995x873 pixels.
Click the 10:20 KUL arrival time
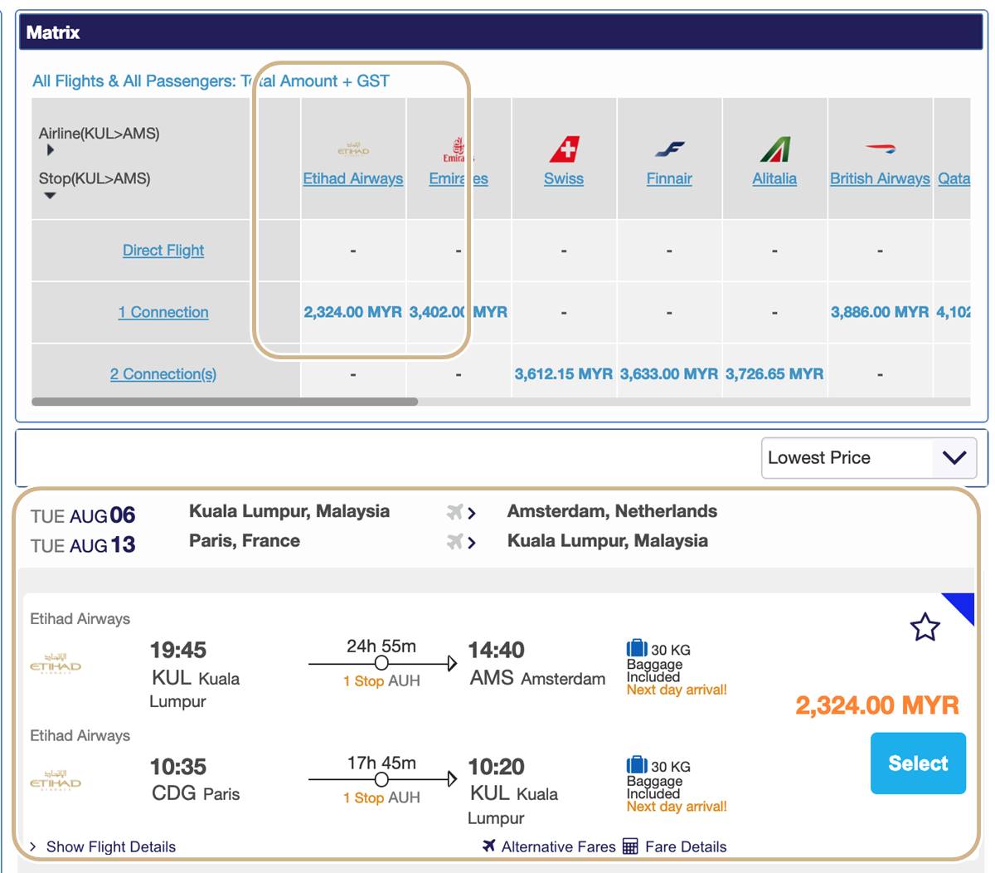[x=496, y=767]
